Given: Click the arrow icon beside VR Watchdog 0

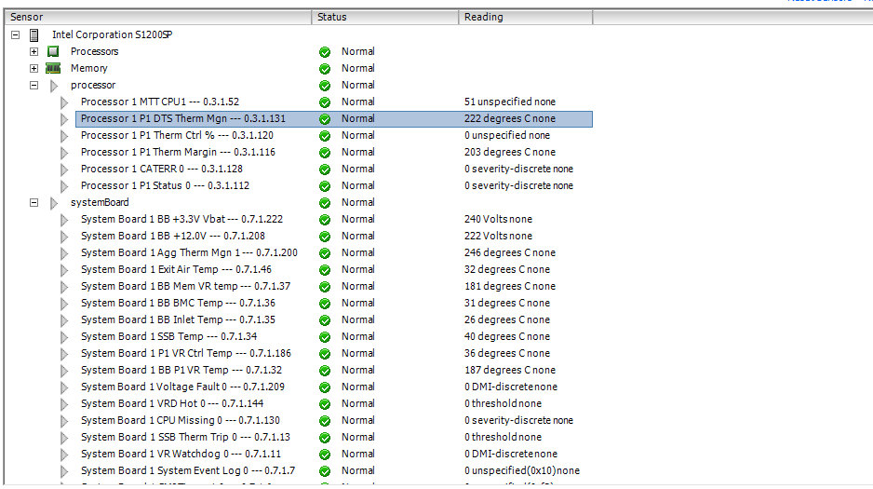Looking at the screenshot, I should pos(64,455).
